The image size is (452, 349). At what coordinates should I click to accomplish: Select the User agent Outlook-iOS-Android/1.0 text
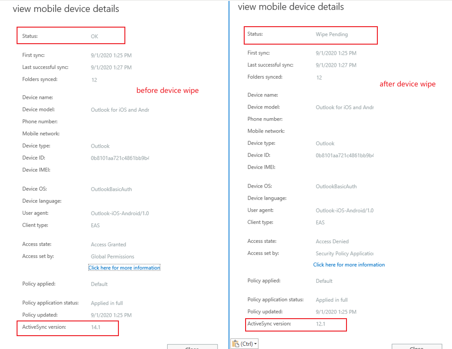tap(119, 213)
